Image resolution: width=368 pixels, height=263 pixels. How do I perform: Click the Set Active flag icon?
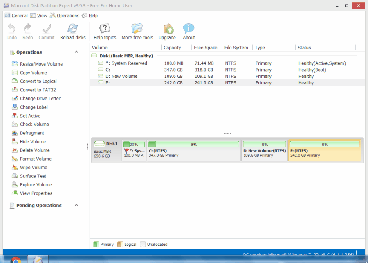point(15,116)
